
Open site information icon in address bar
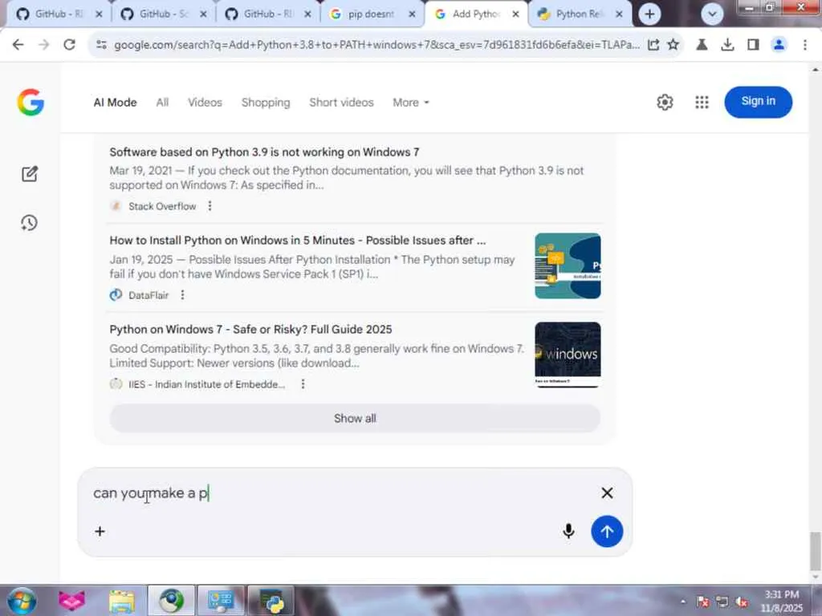pos(102,45)
